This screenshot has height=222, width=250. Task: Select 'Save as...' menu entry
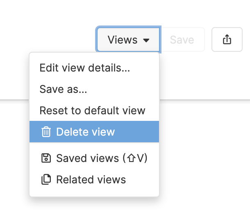tap(63, 89)
